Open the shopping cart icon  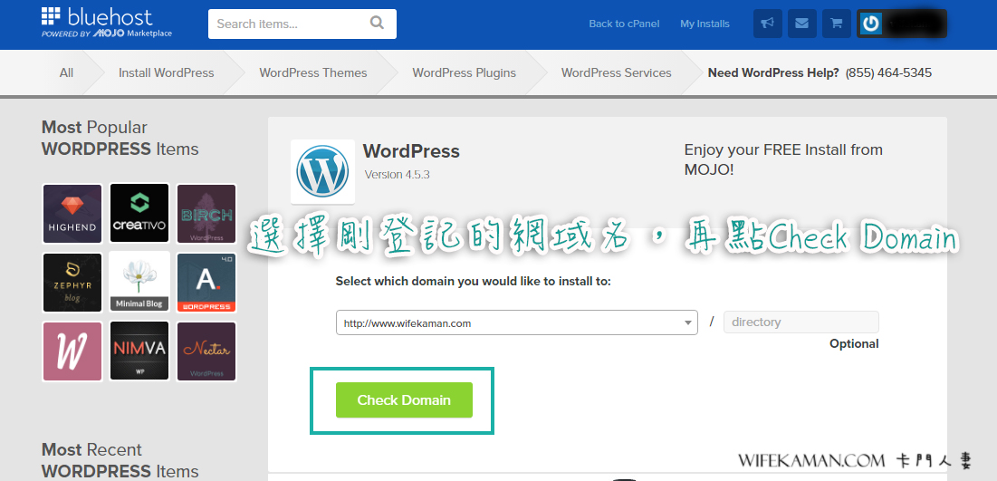(x=836, y=24)
